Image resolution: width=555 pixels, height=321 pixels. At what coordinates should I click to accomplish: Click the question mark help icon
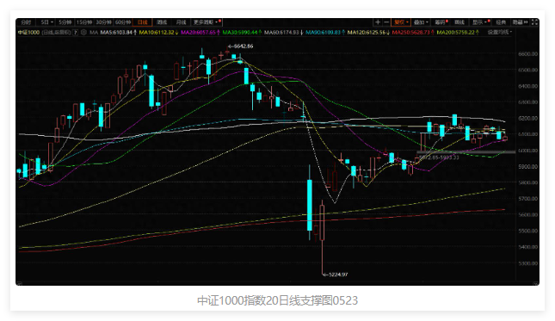76,32
